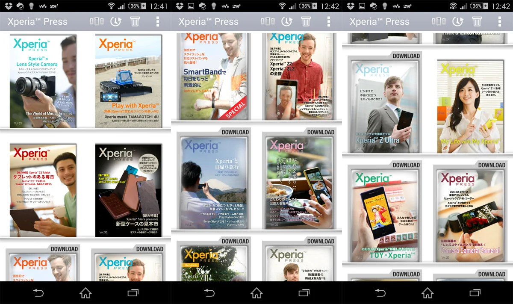Image resolution: width=513 pixels, height=304 pixels.
Task: Open the SmartBand SPECIAL issue in middle screen
Action: pyautogui.click(x=214, y=76)
